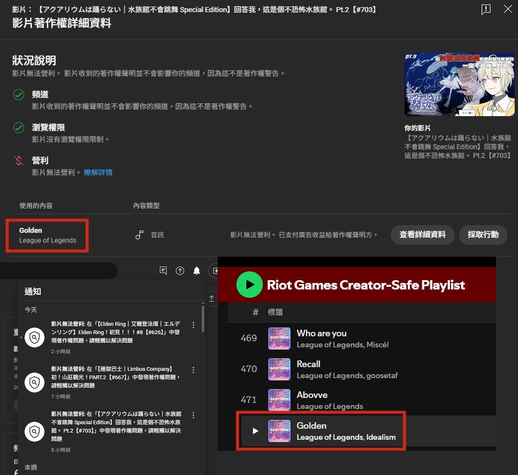Select the Golden track title in the playlist
The height and width of the screenshot is (475, 518).
click(x=311, y=425)
